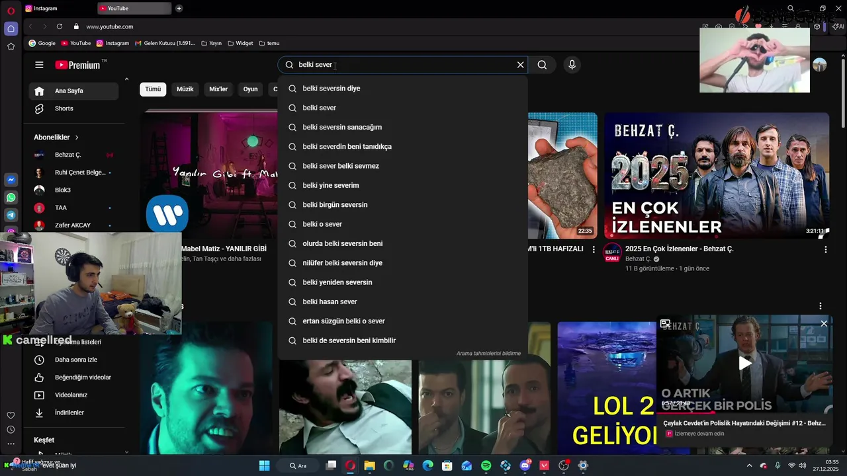
Task: Switch to the Instagram tab
Action: pos(58,8)
